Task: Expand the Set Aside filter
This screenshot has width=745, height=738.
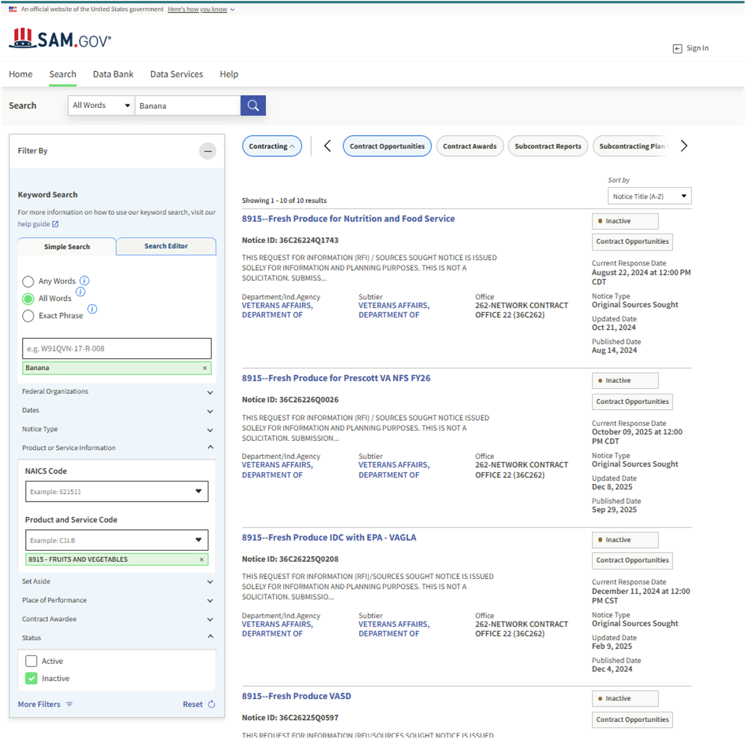Action: (x=117, y=582)
